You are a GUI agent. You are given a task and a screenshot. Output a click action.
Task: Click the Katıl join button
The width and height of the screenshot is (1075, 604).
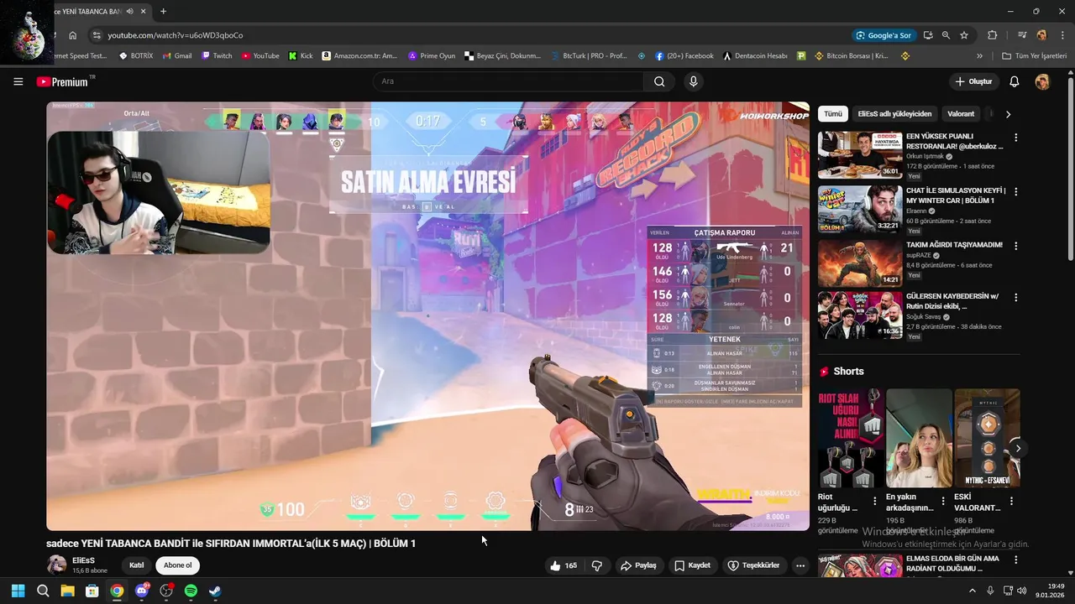pos(136,565)
